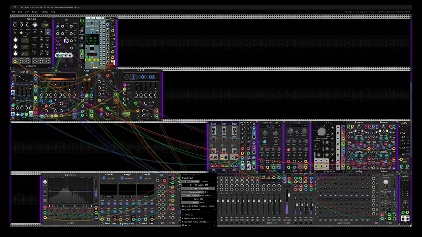This screenshot has height=237, width=422.
Task: Click the In jack on Comp II Channel 1
Action: [102, 219]
